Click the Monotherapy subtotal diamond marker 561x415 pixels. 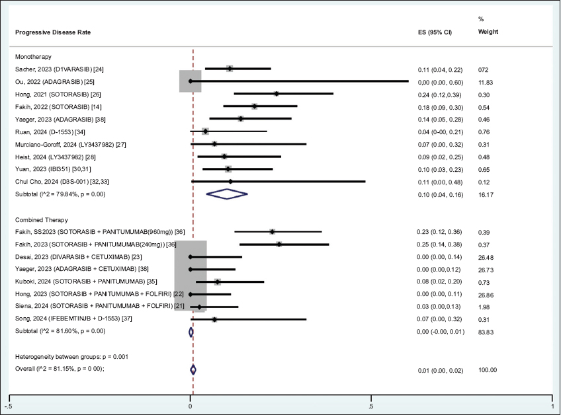[x=227, y=194]
